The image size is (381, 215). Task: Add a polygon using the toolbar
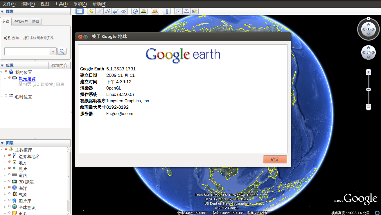(100, 11)
